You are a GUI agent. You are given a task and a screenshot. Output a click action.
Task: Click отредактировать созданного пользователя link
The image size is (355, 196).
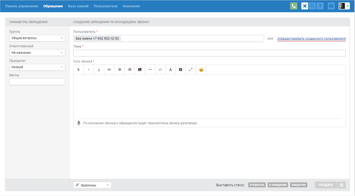(312, 38)
